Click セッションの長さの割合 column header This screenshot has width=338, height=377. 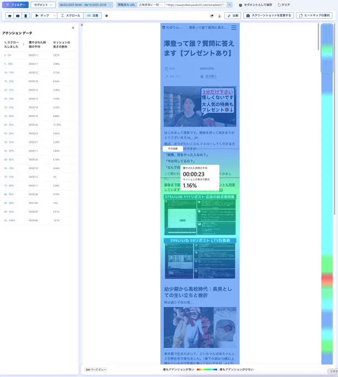62,44
